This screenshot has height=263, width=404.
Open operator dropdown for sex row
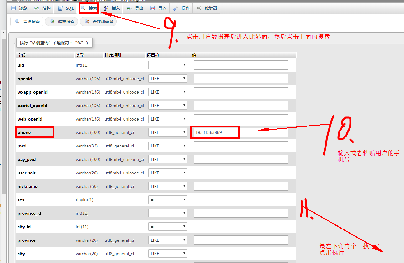pyautogui.click(x=168, y=200)
